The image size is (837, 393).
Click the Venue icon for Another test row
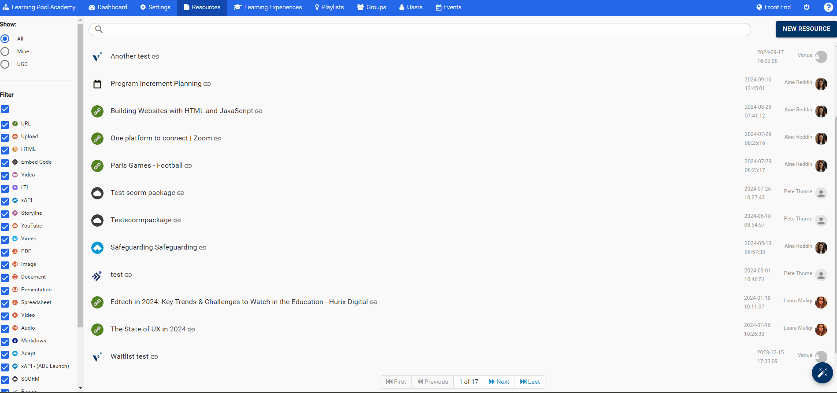coord(97,57)
